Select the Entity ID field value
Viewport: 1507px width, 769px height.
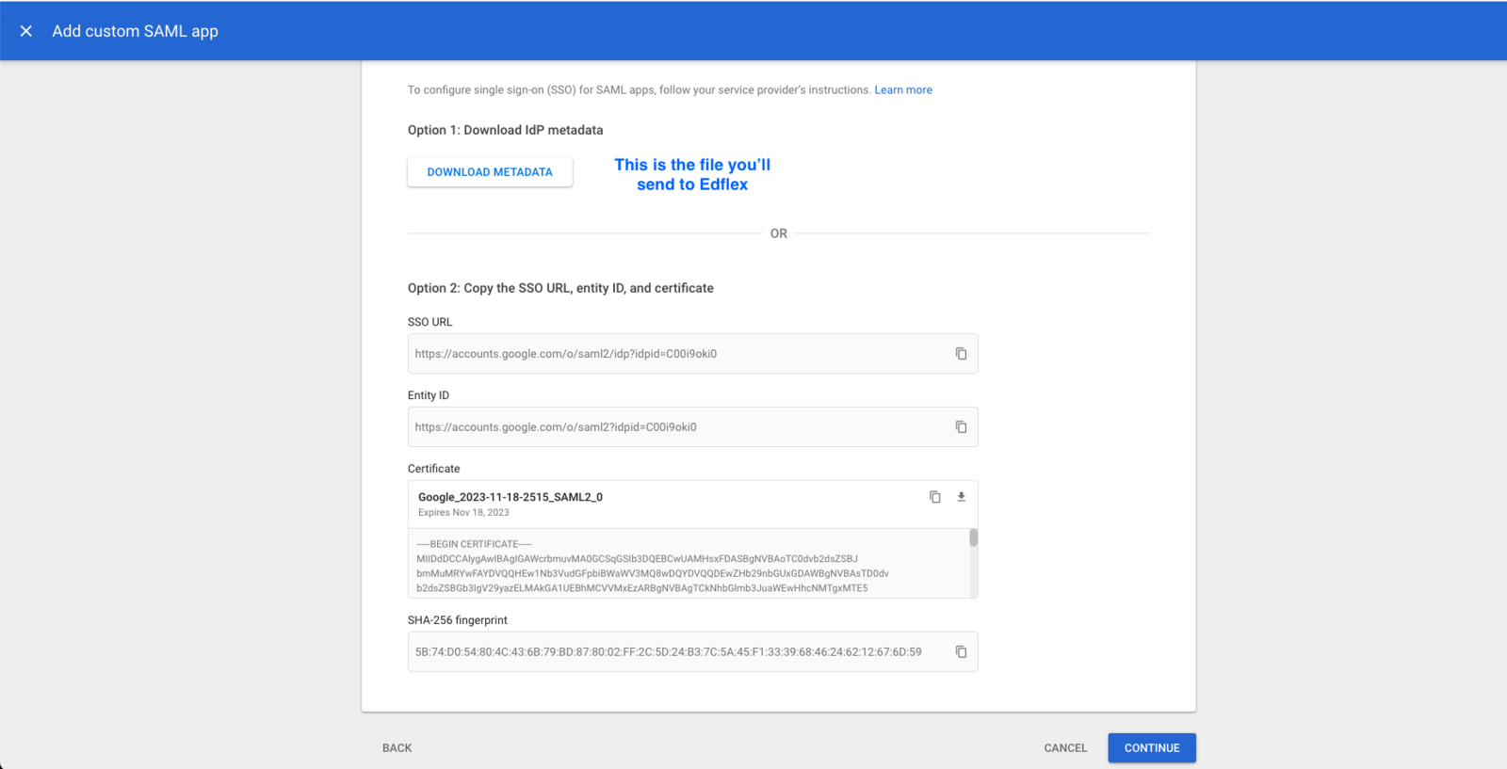point(556,427)
